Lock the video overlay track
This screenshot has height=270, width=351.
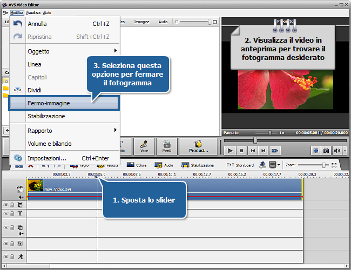pos(12,227)
